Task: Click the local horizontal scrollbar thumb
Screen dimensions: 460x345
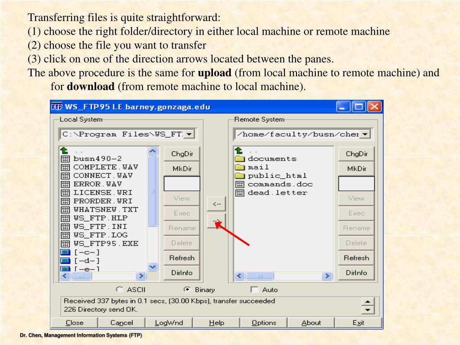Action: point(82,276)
